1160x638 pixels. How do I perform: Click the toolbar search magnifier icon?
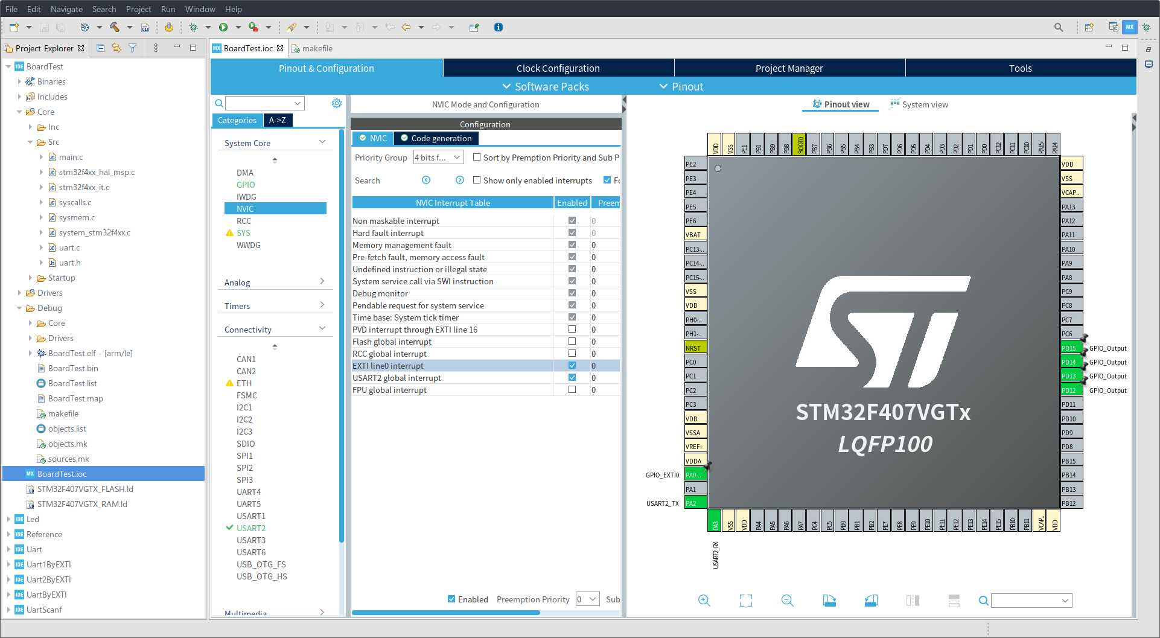(x=1059, y=27)
